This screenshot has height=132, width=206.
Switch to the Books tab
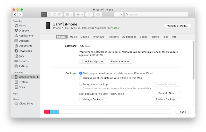click(143, 37)
